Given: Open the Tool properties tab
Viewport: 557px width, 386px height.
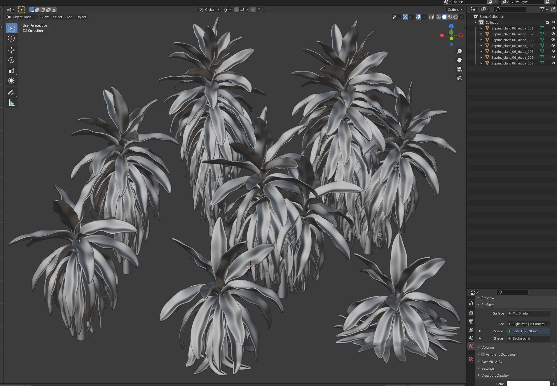Looking at the screenshot, I should tap(471, 303).
